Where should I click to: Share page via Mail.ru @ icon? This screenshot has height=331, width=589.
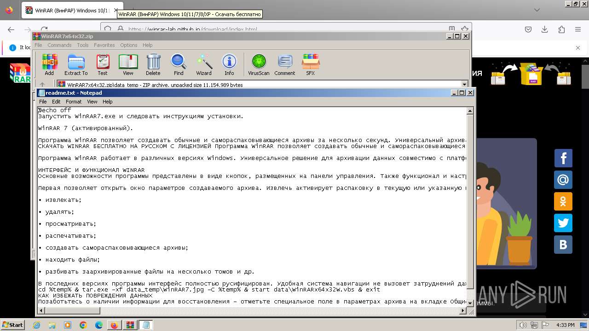563,180
